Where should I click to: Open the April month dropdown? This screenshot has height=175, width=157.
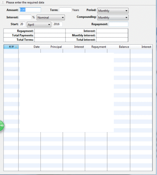coord(39,24)
